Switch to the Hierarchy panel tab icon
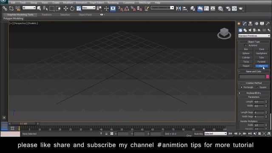The image size is (272, 153). coord(250,24)
